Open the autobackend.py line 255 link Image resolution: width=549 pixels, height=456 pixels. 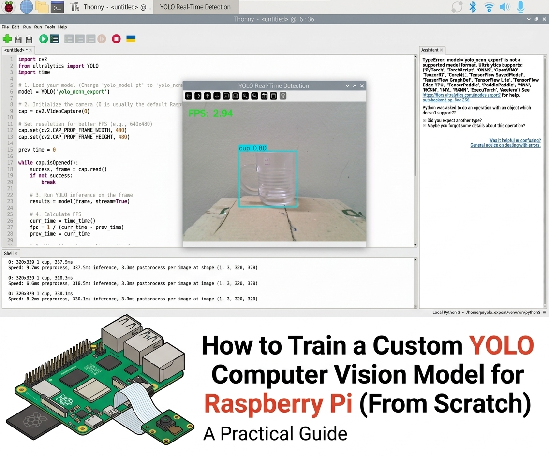point(445,100)
